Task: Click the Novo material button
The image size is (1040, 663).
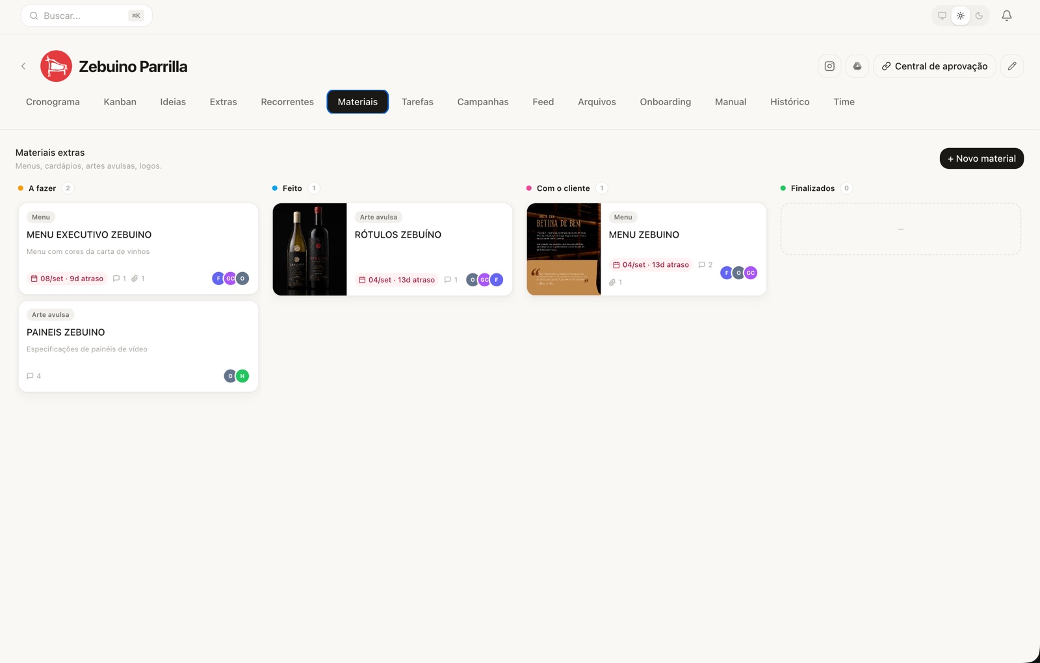Action: pos(981,158)
